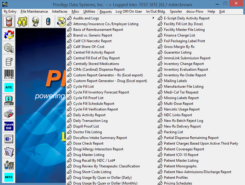Viewport: 245px width, 185px height.
Task: Click the doctor face icon
Action: [x=35, y=22]
